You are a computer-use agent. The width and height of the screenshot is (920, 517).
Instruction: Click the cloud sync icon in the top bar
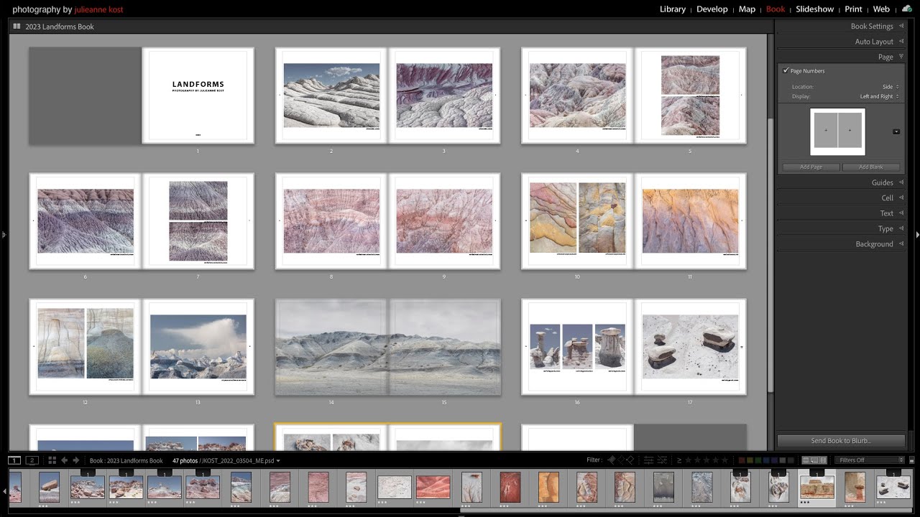906,9
